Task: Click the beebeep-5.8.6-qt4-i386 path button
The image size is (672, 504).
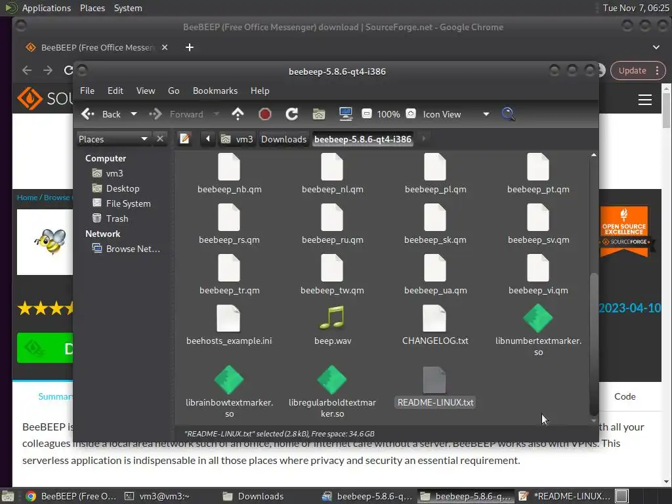Action: click(362, 139)
